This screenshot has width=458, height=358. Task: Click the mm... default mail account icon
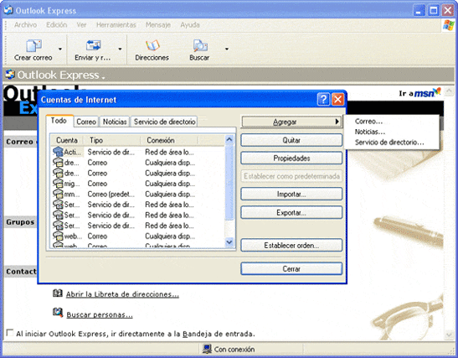point(58,194)
